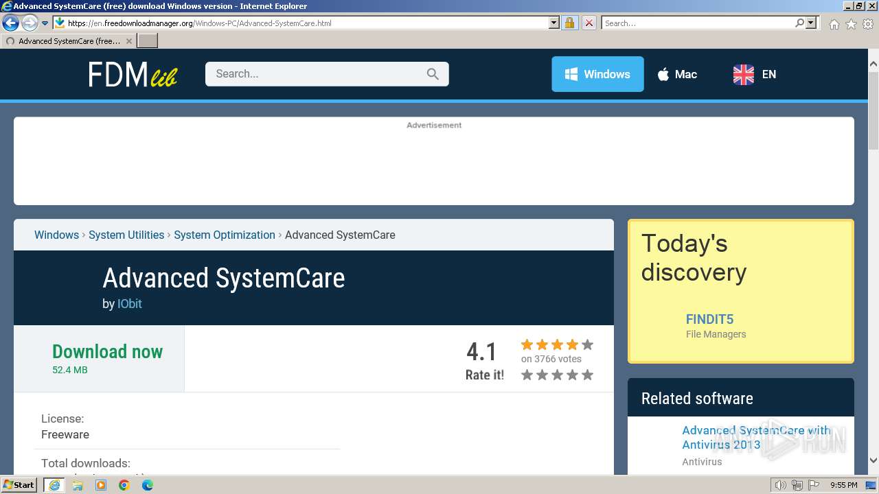The image size is (879, 494).
Task: Open the Windows breadcrumb link
Action: [56, 235]
